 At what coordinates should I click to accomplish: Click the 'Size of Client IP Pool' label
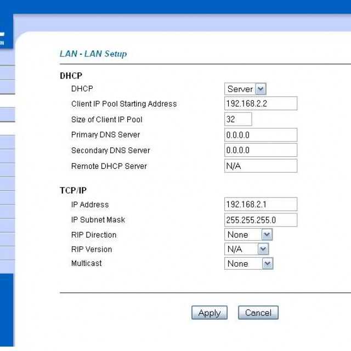[x=107, y=120]
